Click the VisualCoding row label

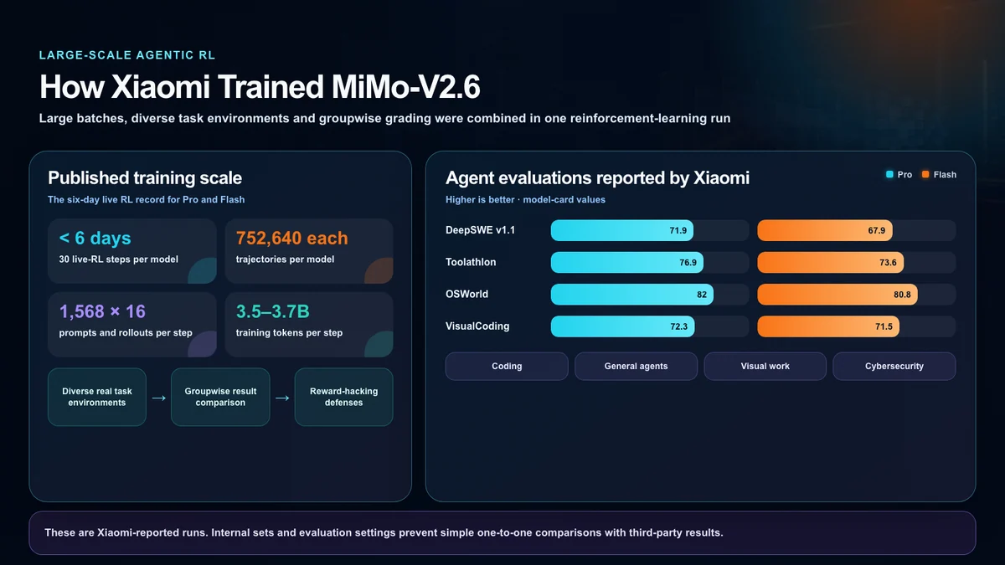[477, 326]
